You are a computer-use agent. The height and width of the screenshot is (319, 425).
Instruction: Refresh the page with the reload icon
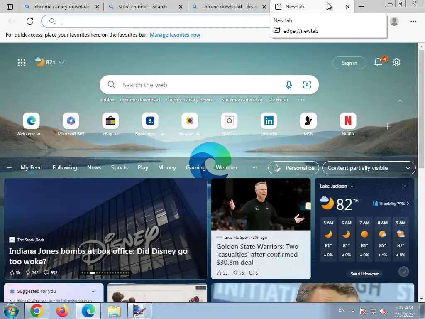30,21
